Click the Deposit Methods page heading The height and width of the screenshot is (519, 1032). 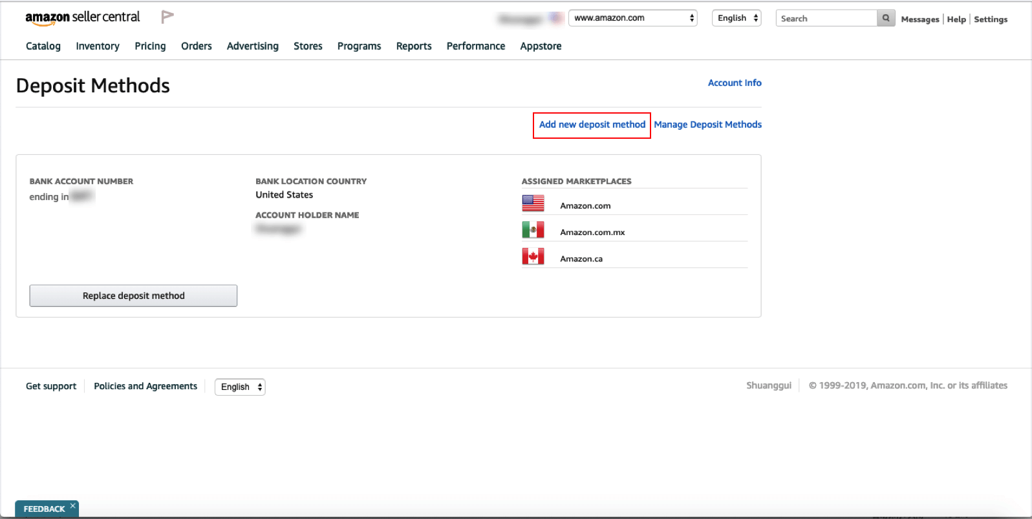coord(93,86)
